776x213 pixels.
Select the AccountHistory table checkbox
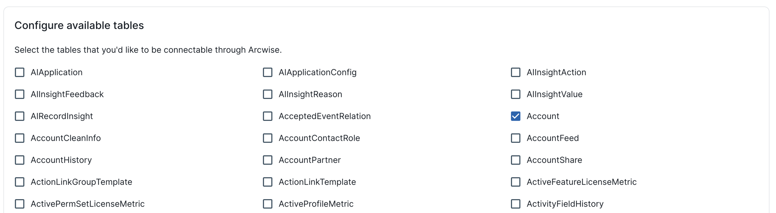point(20,160)
